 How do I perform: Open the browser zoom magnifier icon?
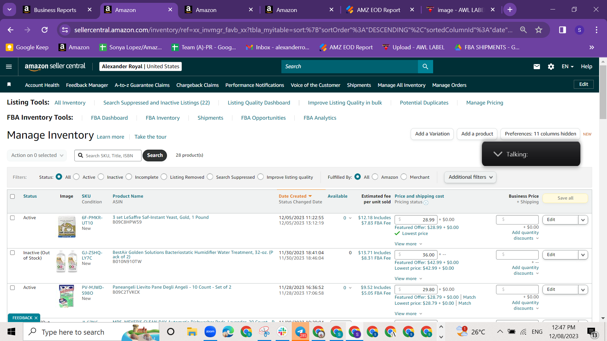pyautogui.click(x=524, y=30)
